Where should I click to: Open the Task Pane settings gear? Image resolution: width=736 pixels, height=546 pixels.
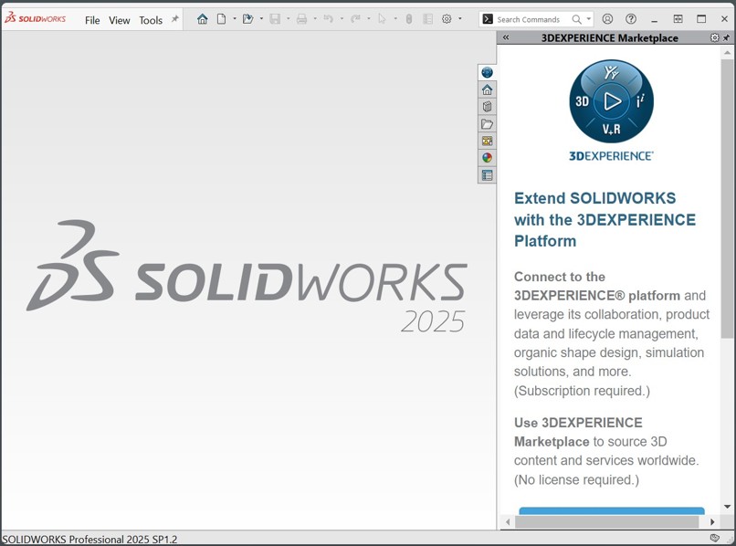[x=714, y=37]
